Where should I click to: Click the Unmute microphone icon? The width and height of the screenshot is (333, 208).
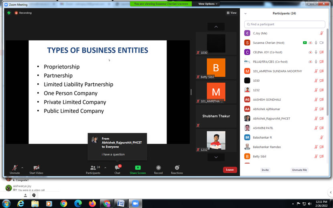coord(15,168)
